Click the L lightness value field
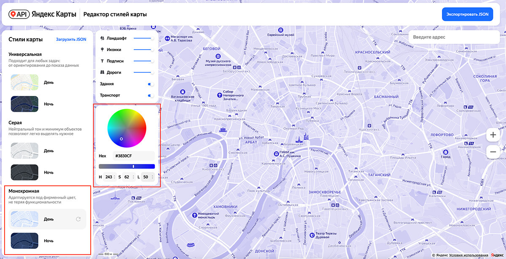 (147, 177)
